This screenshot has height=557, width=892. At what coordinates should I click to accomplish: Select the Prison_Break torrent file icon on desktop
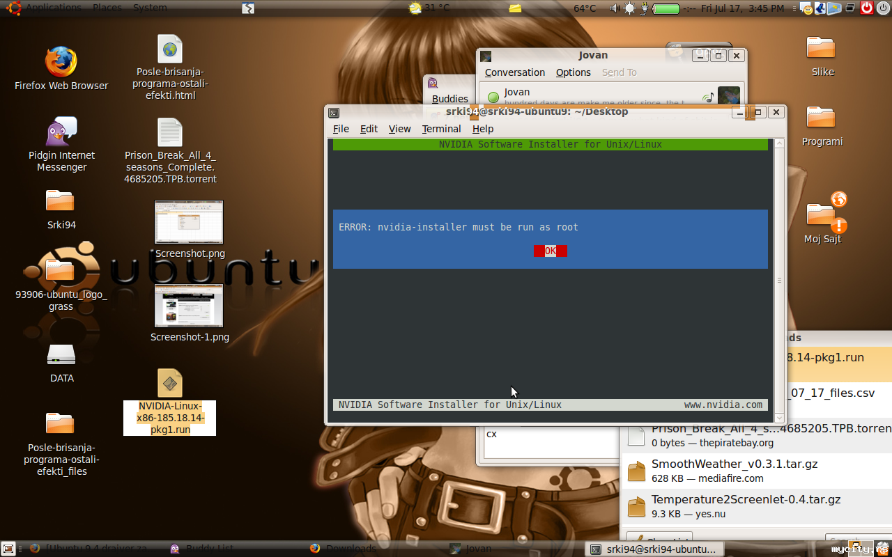point(170,132)
